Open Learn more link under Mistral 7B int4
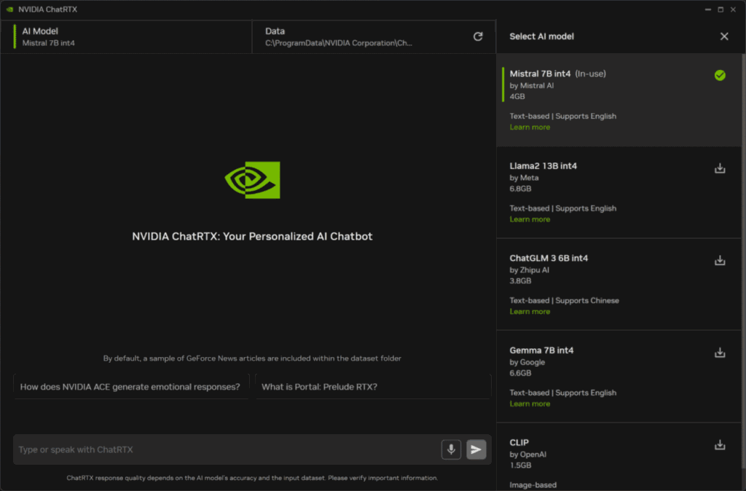This screenshot has height=491, width=746. pos(530,127)
